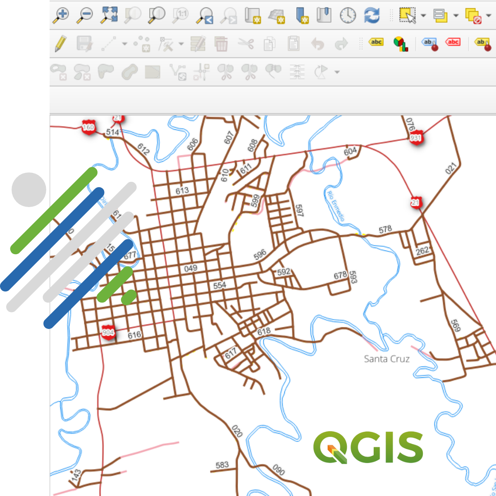The image size is (496, 496).
Task: Select the Zoom Out tool
Action: 85,15
